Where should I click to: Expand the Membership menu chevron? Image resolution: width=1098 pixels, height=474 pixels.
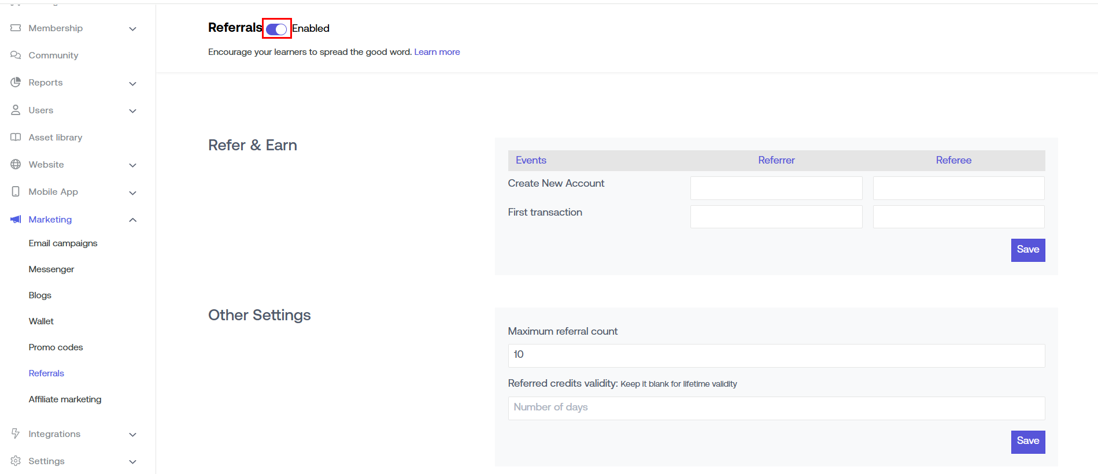(x=132, y=29)
